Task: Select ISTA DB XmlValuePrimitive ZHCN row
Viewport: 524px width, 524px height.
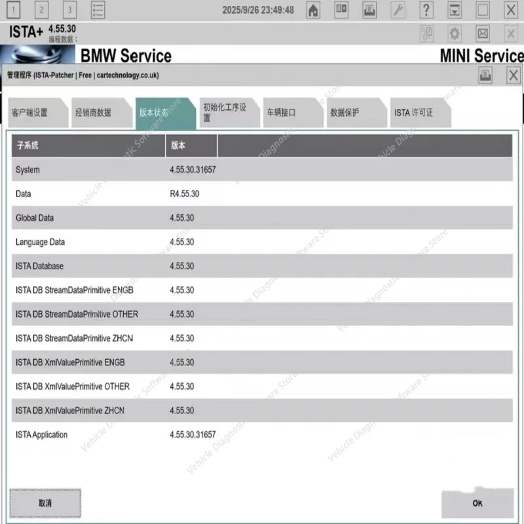Action: click(262, 411)
